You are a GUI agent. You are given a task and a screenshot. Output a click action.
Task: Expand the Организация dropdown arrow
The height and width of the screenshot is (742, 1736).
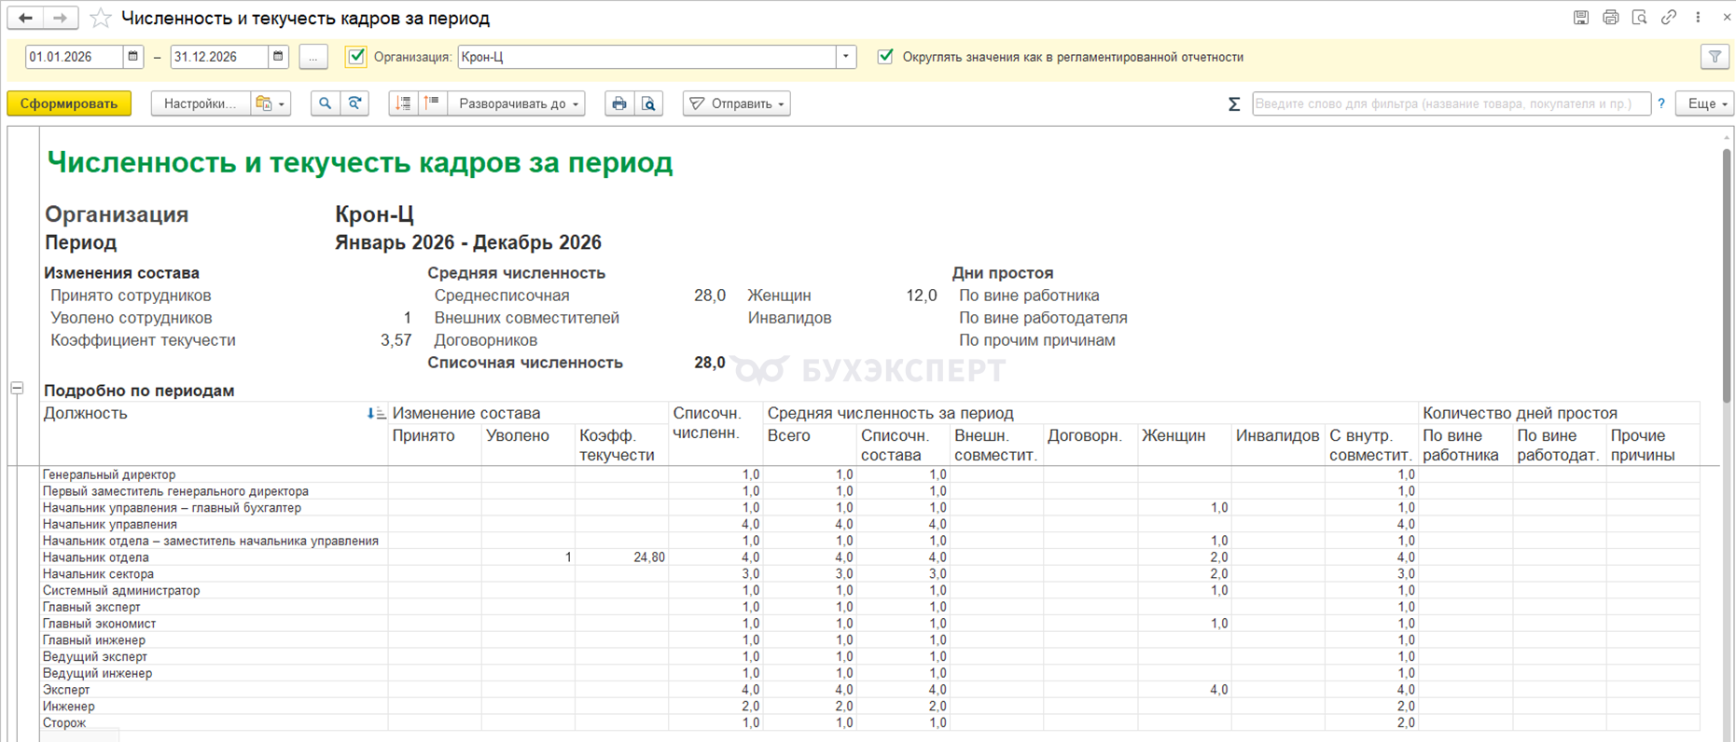(846, 57)
